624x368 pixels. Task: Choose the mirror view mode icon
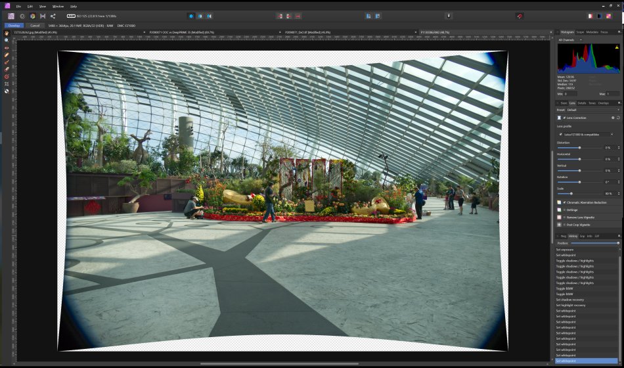pos(209,16)
